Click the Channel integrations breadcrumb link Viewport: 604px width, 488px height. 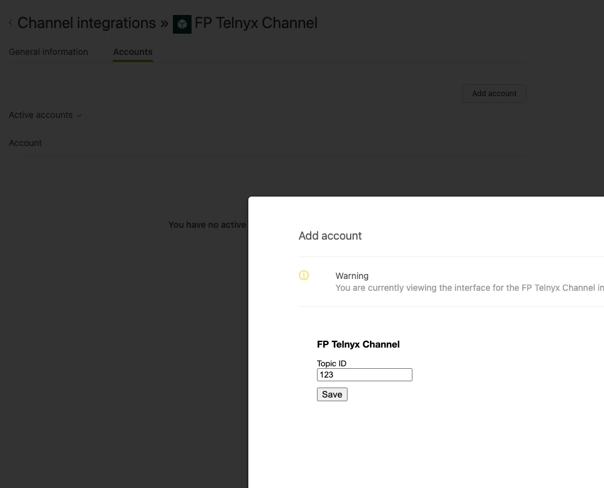pos(87,23)
